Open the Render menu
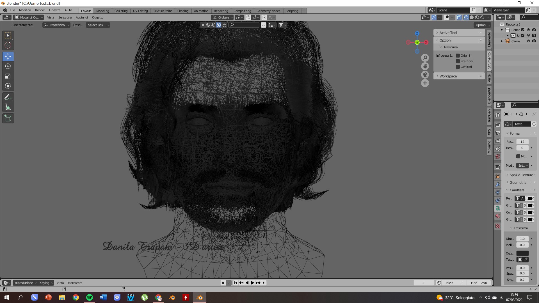The width and height of the screenshot is (539, 303). [40, 10]
